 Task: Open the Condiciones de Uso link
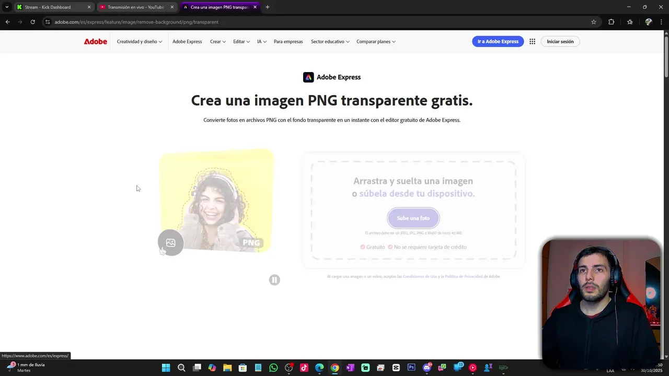tap(420, 276)
